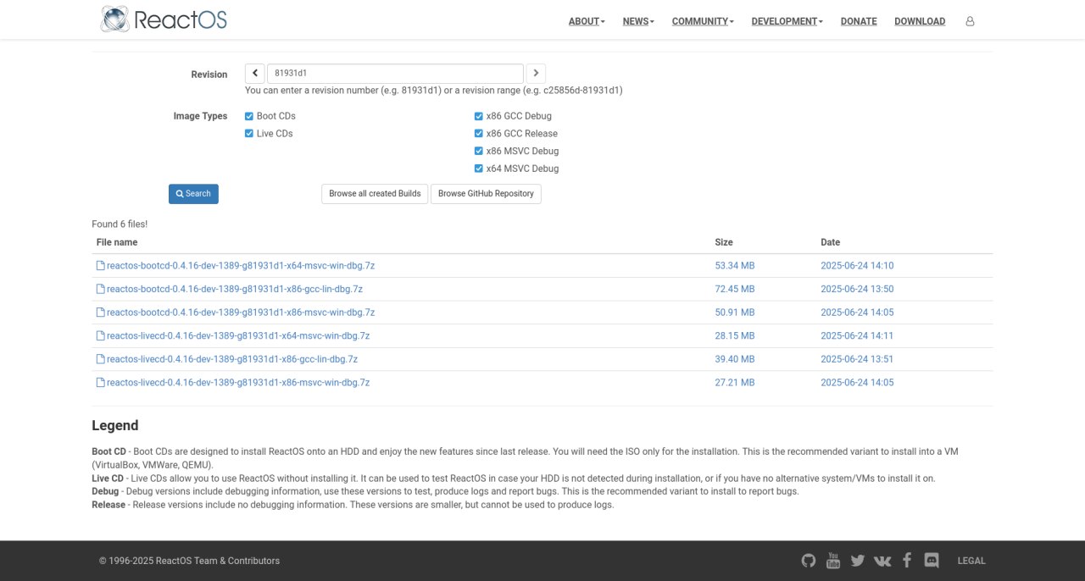The image size is (1085, 581).
Task: Uncheck the Live CDs checkbox
Action: pos(249,134)
